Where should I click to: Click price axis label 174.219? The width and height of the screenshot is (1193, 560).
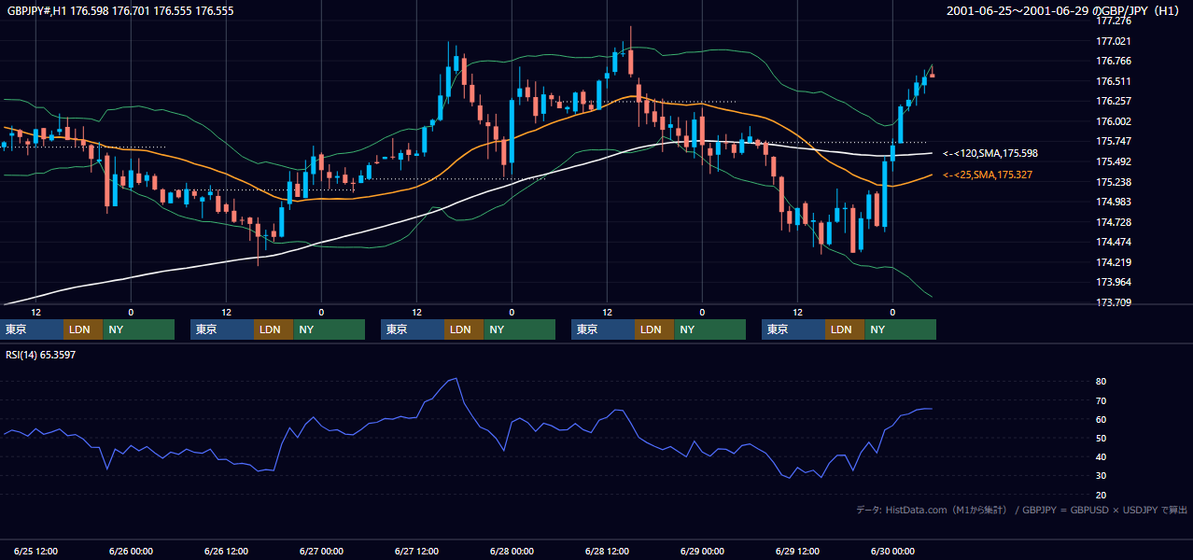1115,262
